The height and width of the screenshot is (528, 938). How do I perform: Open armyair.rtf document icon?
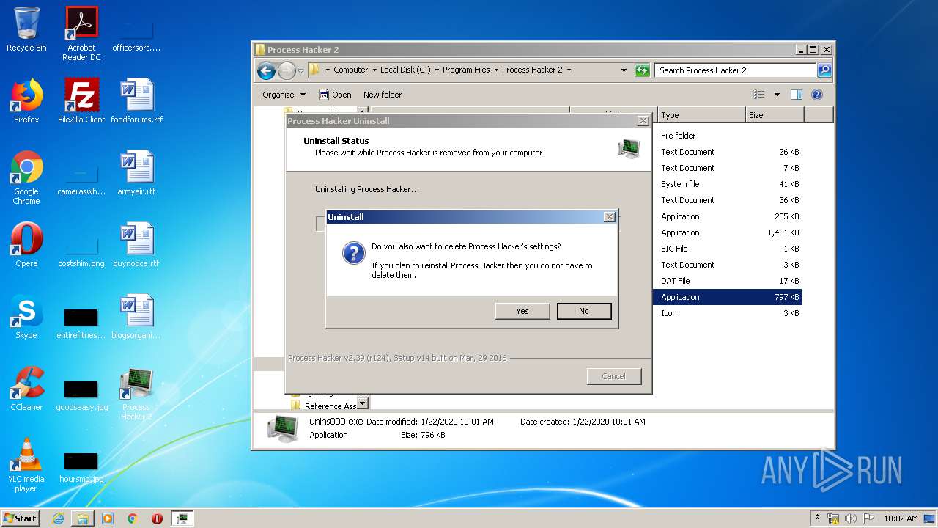(x=137, y=174)
